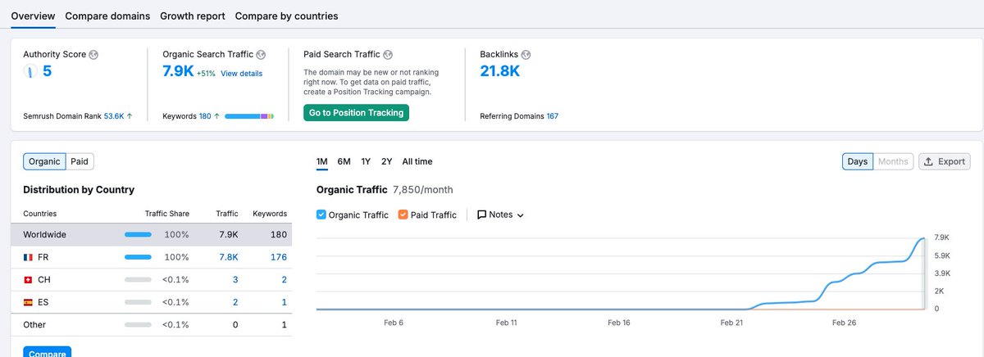
Task: Click the Go to Position Tracking button
Action: pos(356,113)
